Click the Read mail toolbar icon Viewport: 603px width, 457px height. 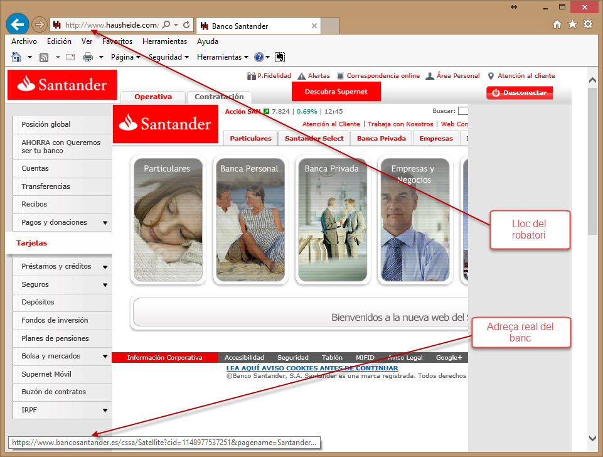[x=70, y=57]
